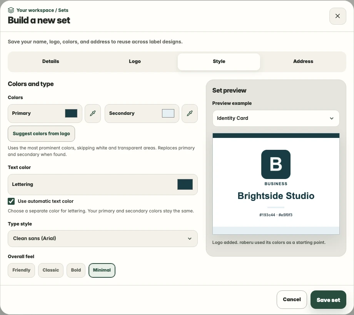Click the workspace layers icon in breadcrumb
354x315 pixels.
tap(11, 10)
